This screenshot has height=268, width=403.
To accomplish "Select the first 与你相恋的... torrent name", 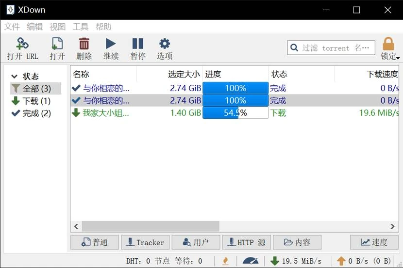I will click(106, 88).
